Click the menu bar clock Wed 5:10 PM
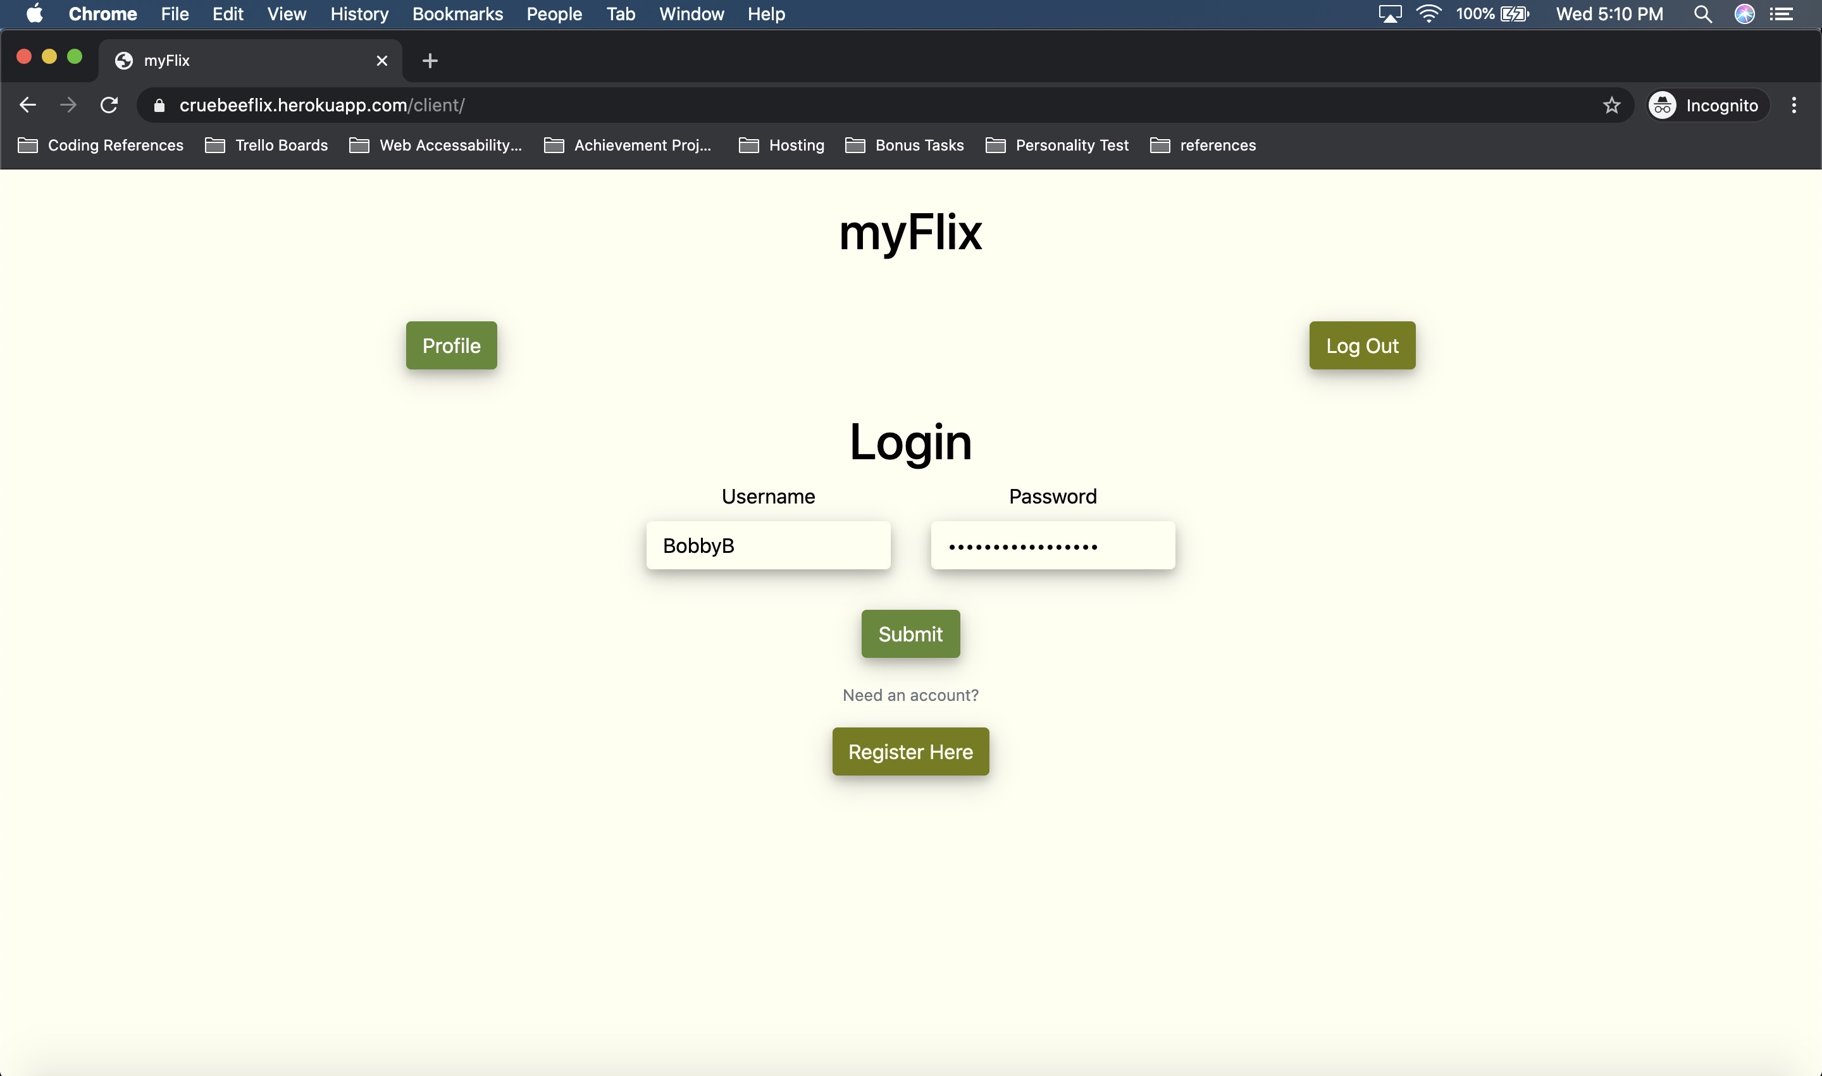 click(x=1609, y=14)
